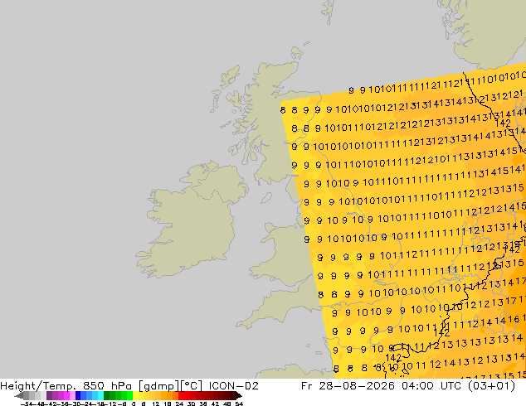
Task: Click the Fr 28-08-2026 date label
Action: tap(348, 386)
